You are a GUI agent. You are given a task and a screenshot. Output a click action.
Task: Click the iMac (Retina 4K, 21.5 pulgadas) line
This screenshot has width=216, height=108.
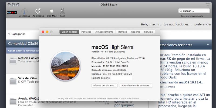118,58
